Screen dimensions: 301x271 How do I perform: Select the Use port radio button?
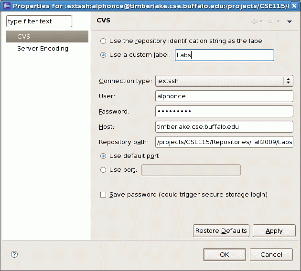[x=103, y=170]
